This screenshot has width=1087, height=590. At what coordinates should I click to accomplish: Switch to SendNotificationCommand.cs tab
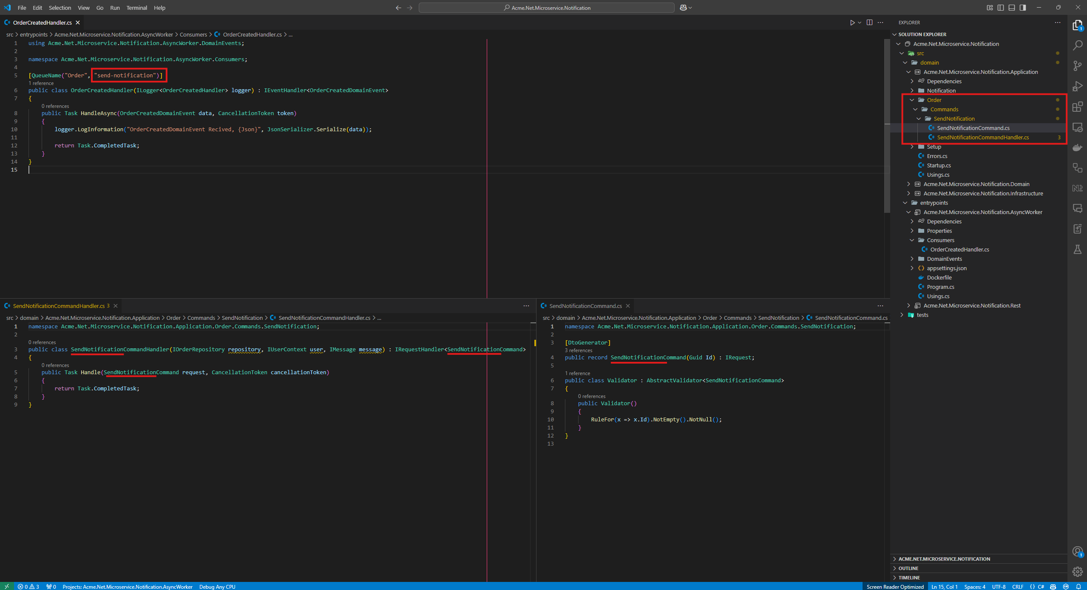585,306
